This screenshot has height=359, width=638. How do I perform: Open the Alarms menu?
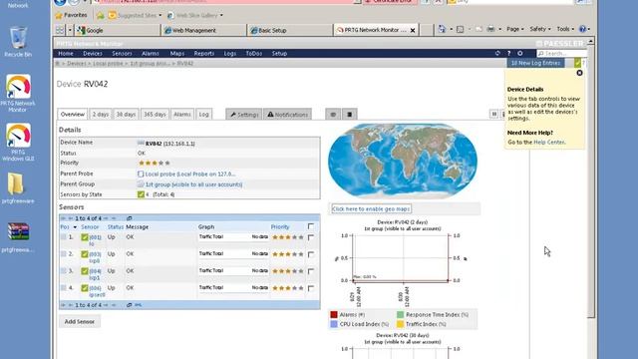[151, 53]
